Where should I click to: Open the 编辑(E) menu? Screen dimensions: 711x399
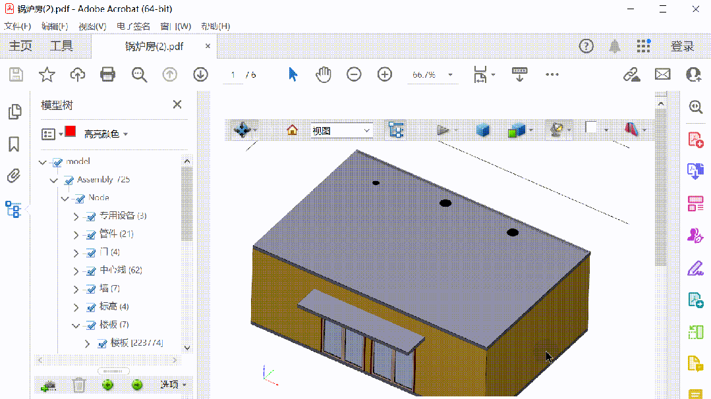[x=54, y=26]
